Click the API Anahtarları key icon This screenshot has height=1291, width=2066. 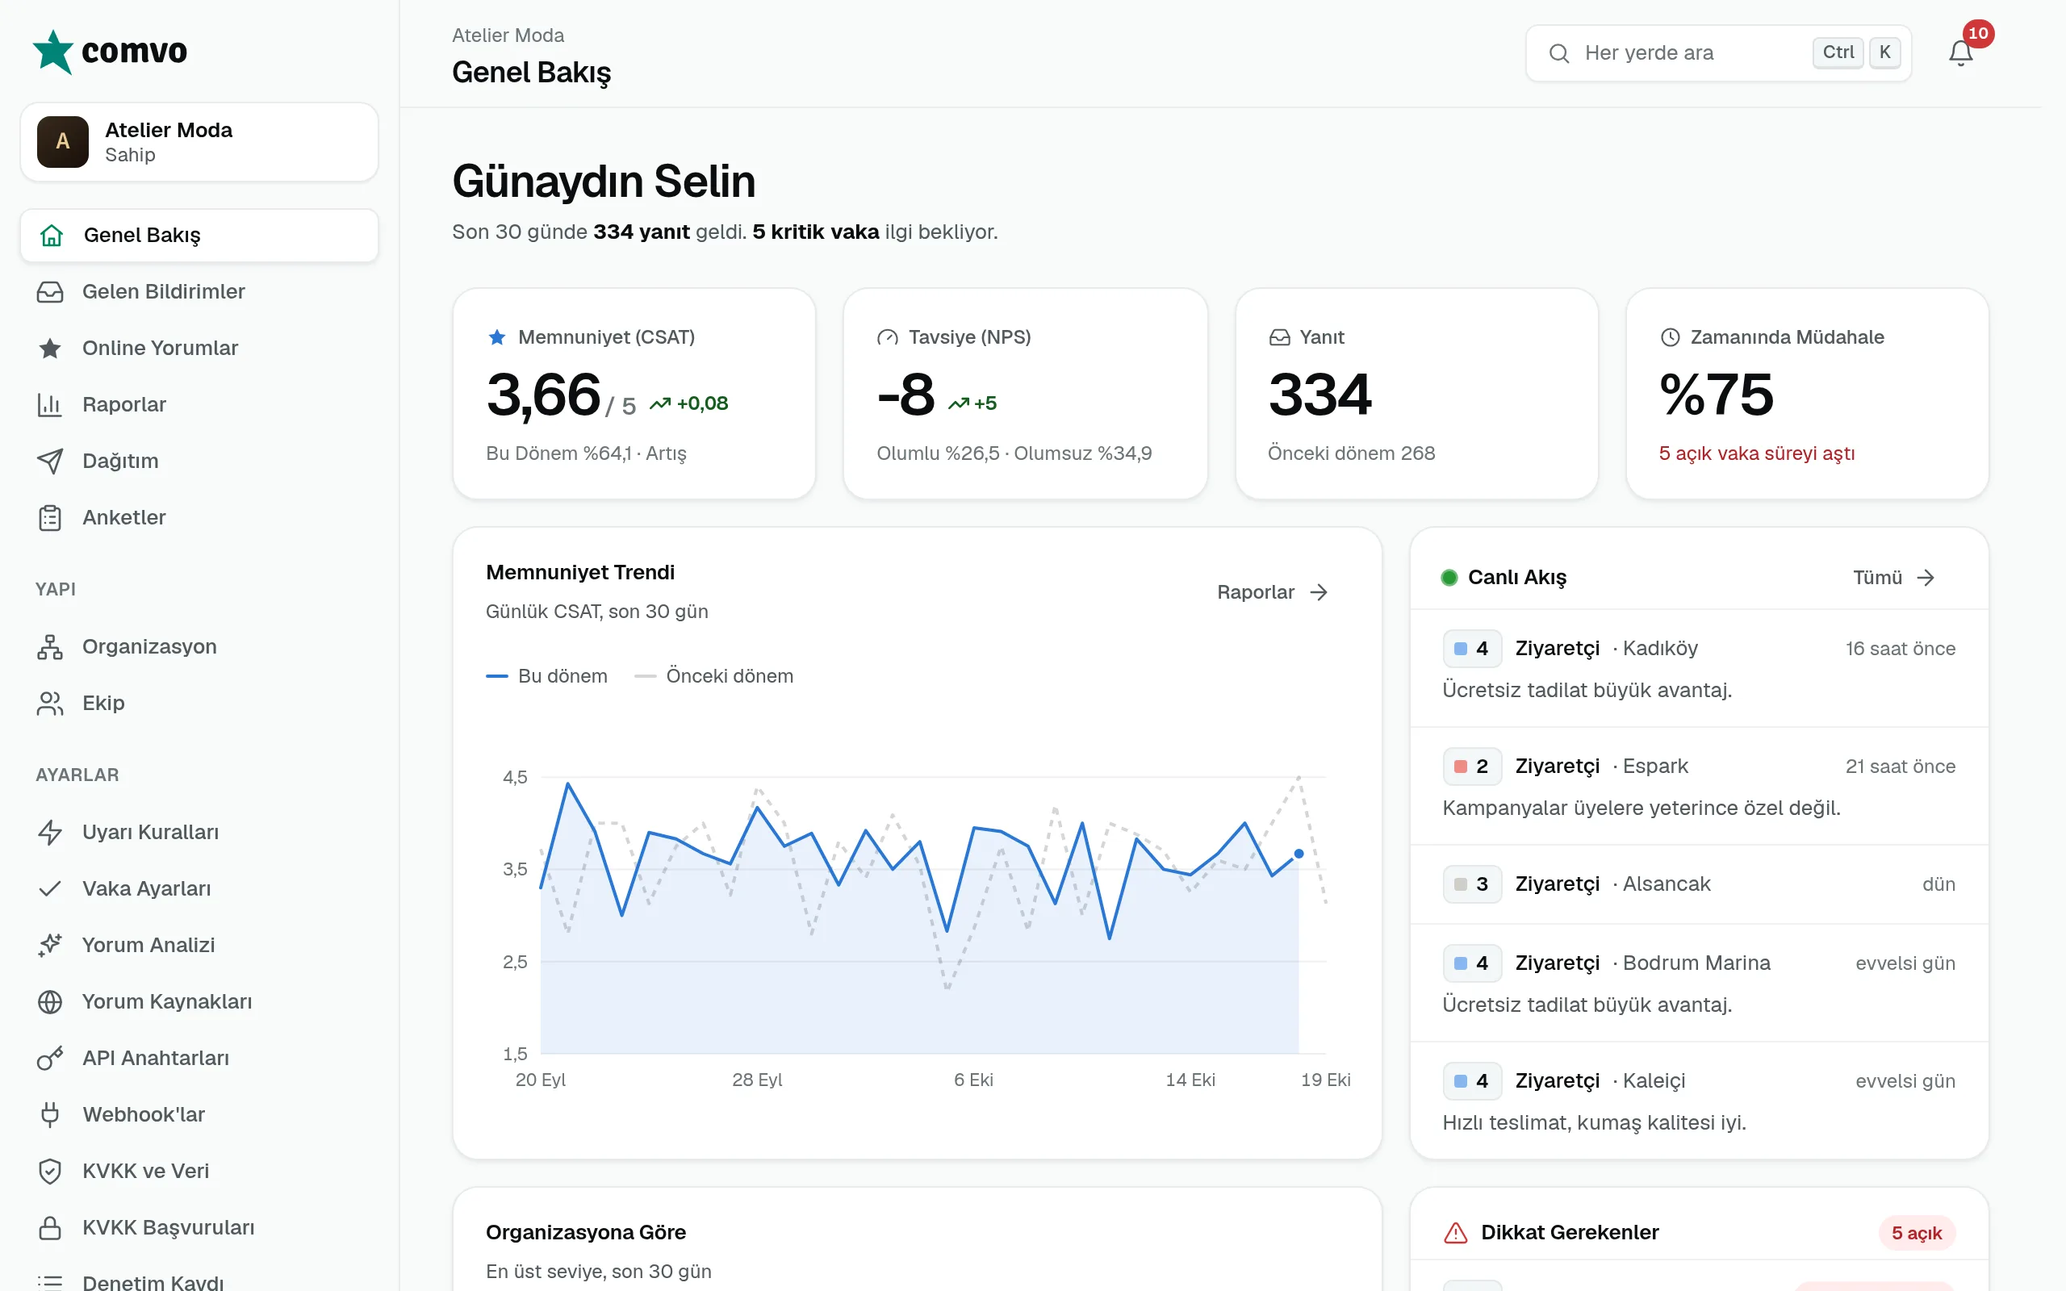(x=49, y=1058)
